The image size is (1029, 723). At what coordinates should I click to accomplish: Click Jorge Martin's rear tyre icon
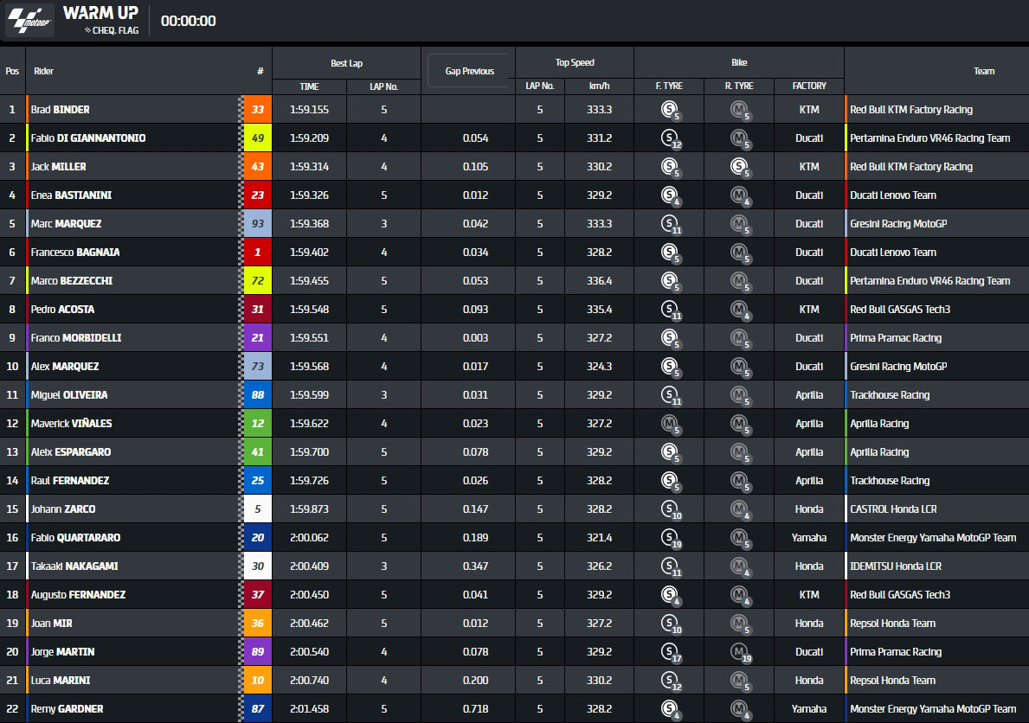(739, 652)
